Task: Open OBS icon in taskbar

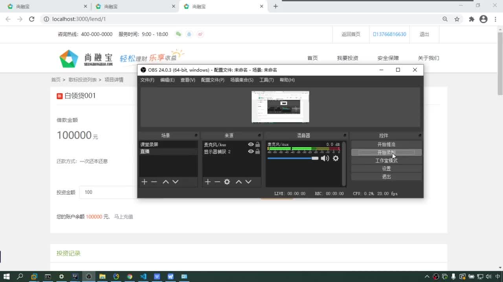Action: click(x=89, y=277)
